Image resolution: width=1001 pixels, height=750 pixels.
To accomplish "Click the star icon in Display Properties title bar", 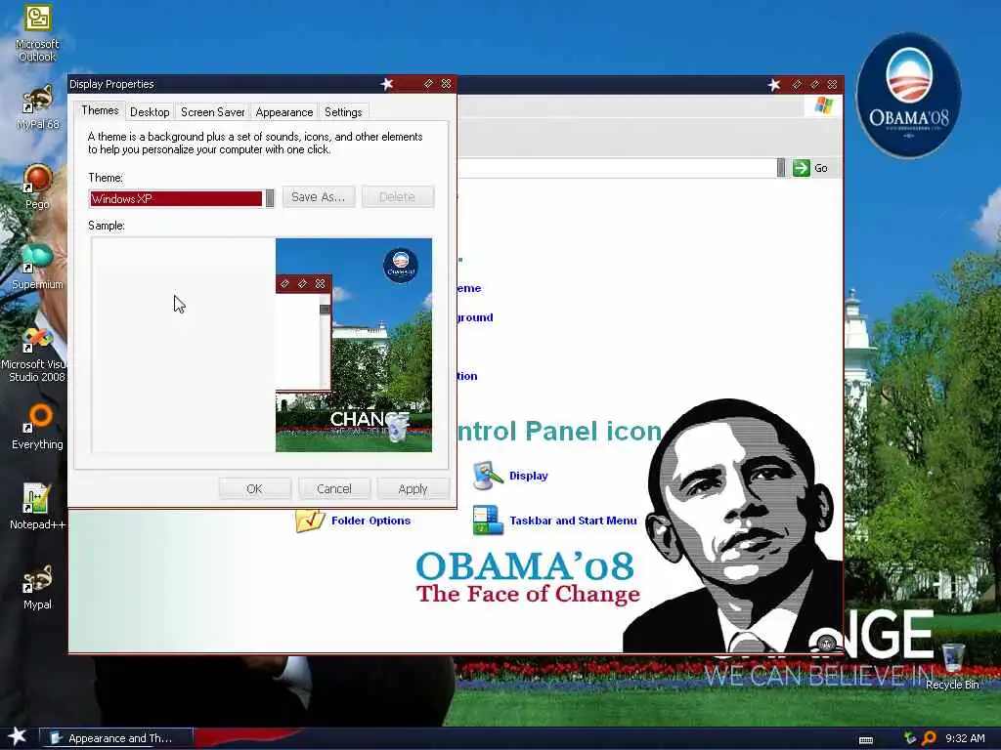I will [387, 84].
